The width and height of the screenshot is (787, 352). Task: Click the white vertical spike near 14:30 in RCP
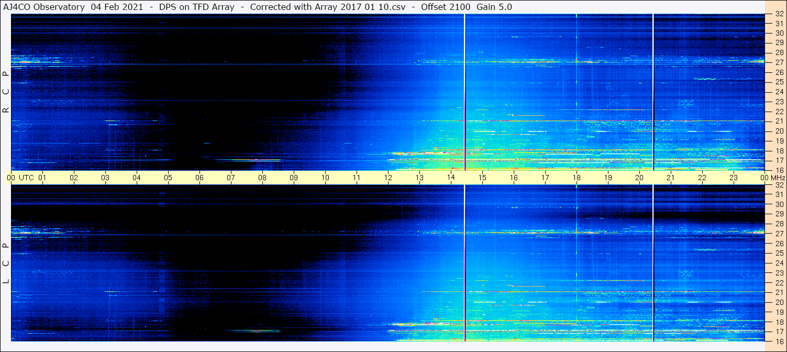click(465, 92)
